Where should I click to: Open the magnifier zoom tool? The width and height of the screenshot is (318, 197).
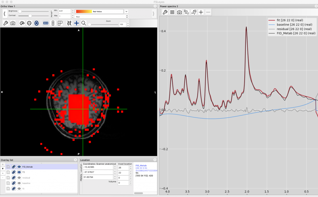84,23
